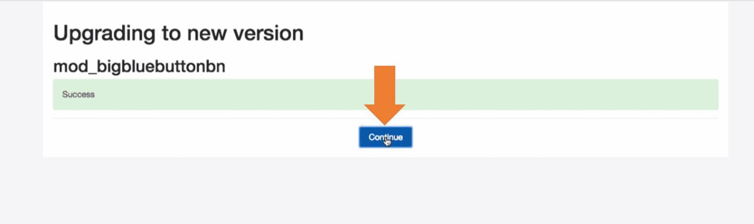754x224 pixels.
Task: Click the orange arrow's rectangular shaft
Action: pyautogui.click(x=385, y=85)
